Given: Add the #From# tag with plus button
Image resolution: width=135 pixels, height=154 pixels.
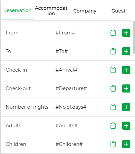Looking at the screenshot, I should click(126, 33).
